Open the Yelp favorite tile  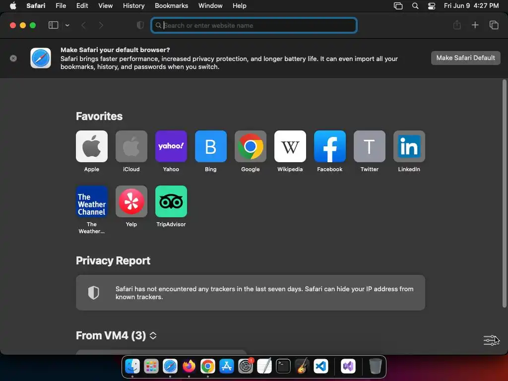pyautogui.click(x=131, y=201)
